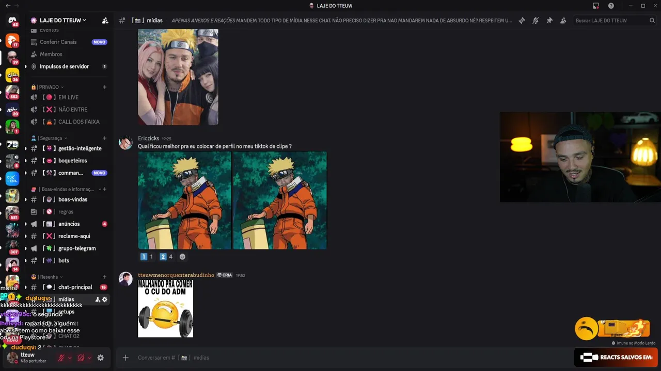Open gestão-inteligente channel
Image resolution: width=661 pixels, height=371 pixels.
tap(69, 148)
